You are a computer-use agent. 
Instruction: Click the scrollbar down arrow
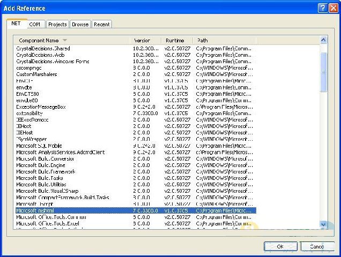323,224
